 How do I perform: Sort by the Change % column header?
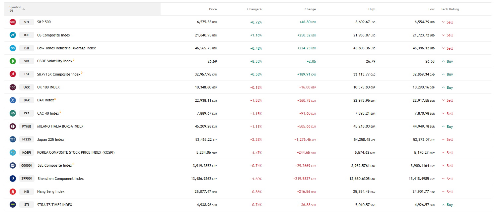(254, 9)
